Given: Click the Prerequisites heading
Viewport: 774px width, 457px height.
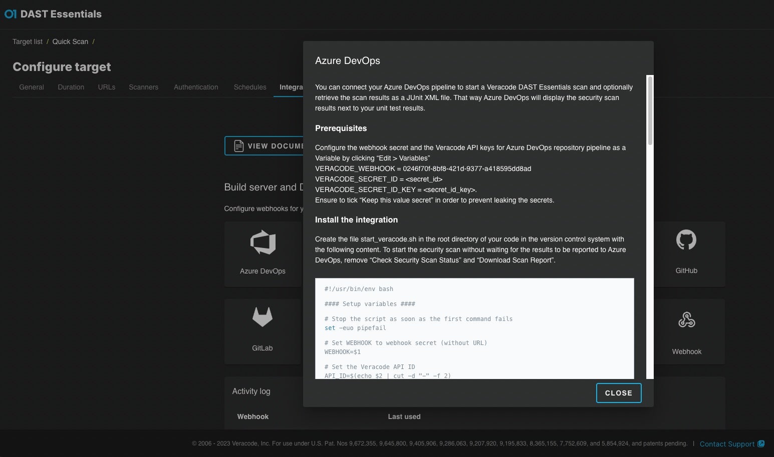Looking at the screenshot, I should [341, 128].
